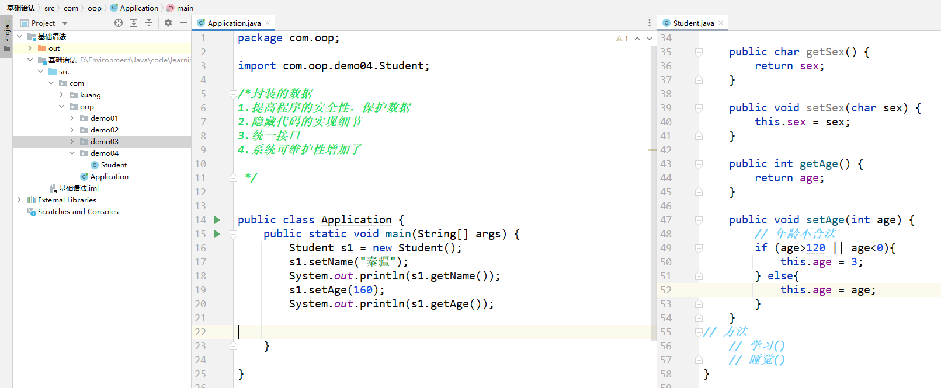This screenshot has width=941, height=388.
Task: Click the Expand All icon in Project panel
Action: [134, 23]
